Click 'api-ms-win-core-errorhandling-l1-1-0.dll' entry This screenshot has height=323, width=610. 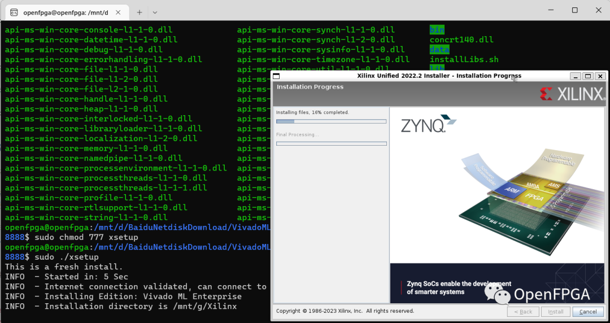pos(103,59)
